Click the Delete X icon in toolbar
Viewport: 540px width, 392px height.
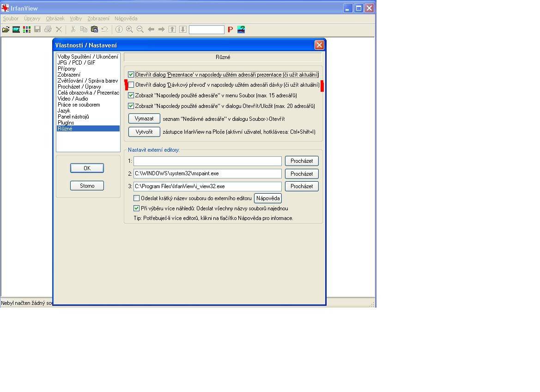click(59, 30)
